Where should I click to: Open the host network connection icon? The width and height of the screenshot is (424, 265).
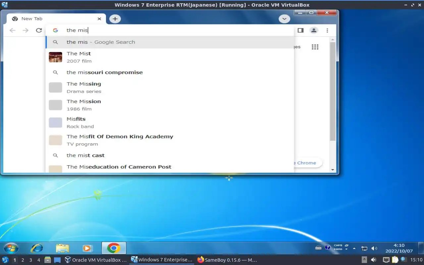point(386,260)
